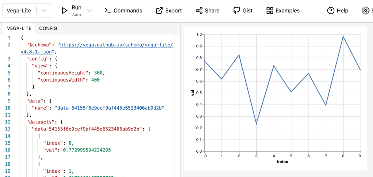Click the Export icon

[159, 11]
